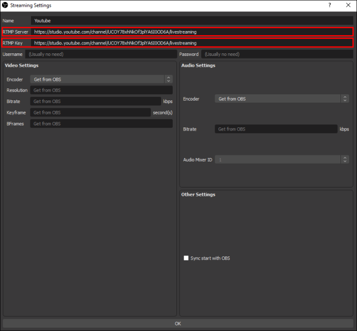Viewport: 357px width, 331px height.
Task: Open the video Encoder dropdown
Action: (101, 79)
